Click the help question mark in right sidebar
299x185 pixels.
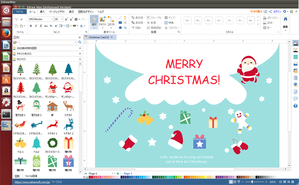[x=295, y=106]
